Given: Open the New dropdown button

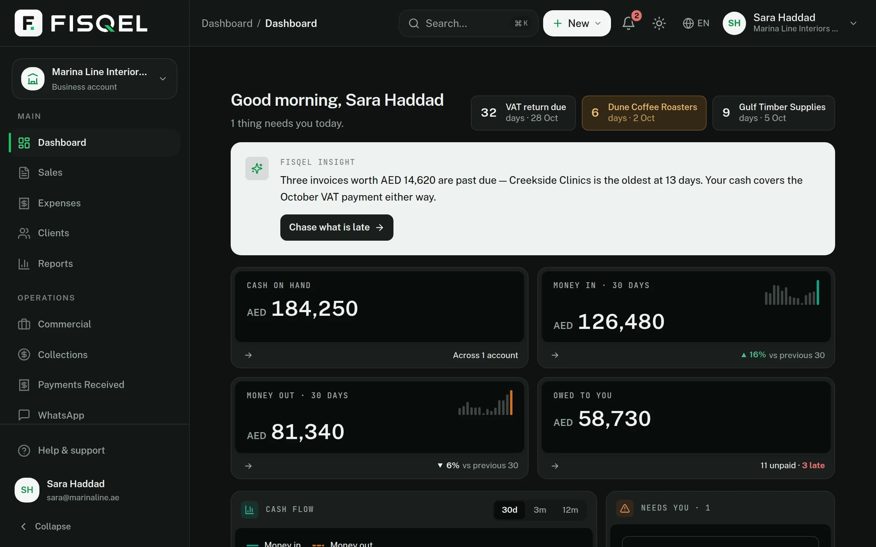Looking at the screenshot, I should click(x=577, y=23).
